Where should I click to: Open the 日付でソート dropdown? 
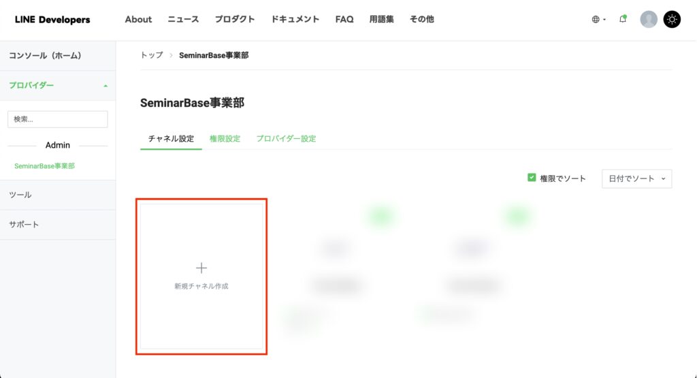pos(636,178)
